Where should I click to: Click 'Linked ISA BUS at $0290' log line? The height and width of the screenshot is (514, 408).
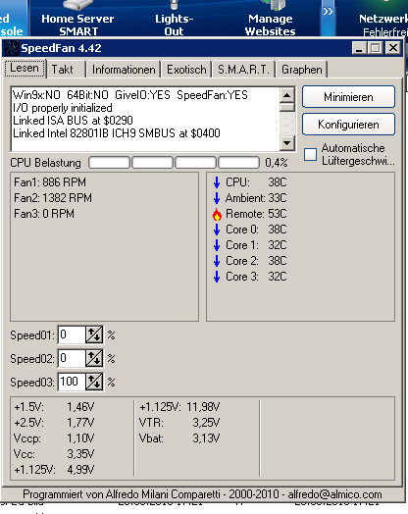click(73, 121)
